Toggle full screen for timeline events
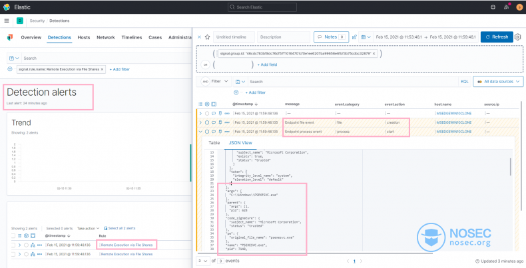 pyautogui.click(x=214, y=104)
